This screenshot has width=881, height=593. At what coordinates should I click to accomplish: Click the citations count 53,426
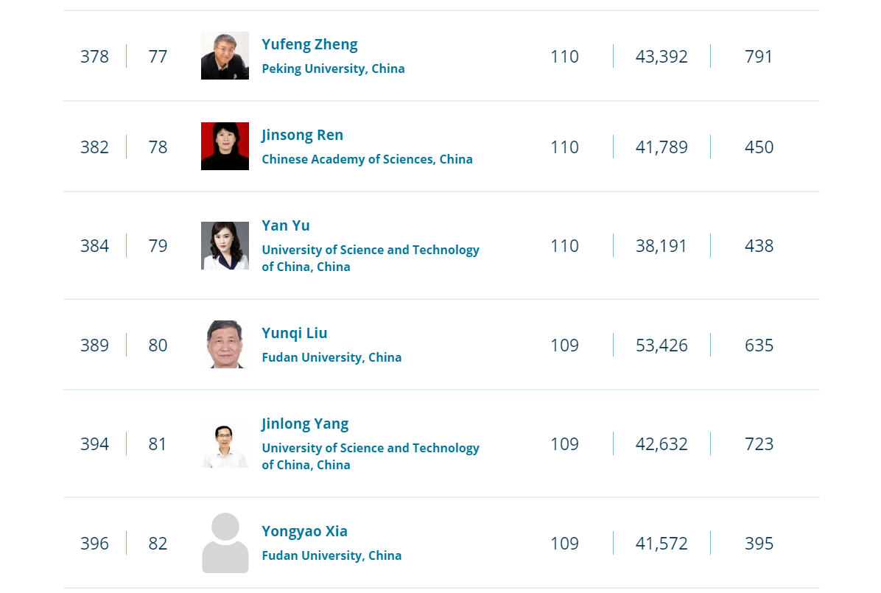(x=661, y=345)
